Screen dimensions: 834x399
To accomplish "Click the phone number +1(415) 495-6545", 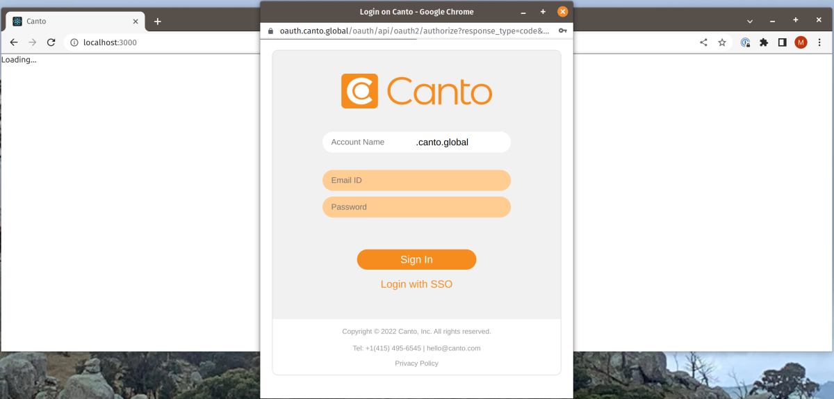I will (x=393, y=348).
